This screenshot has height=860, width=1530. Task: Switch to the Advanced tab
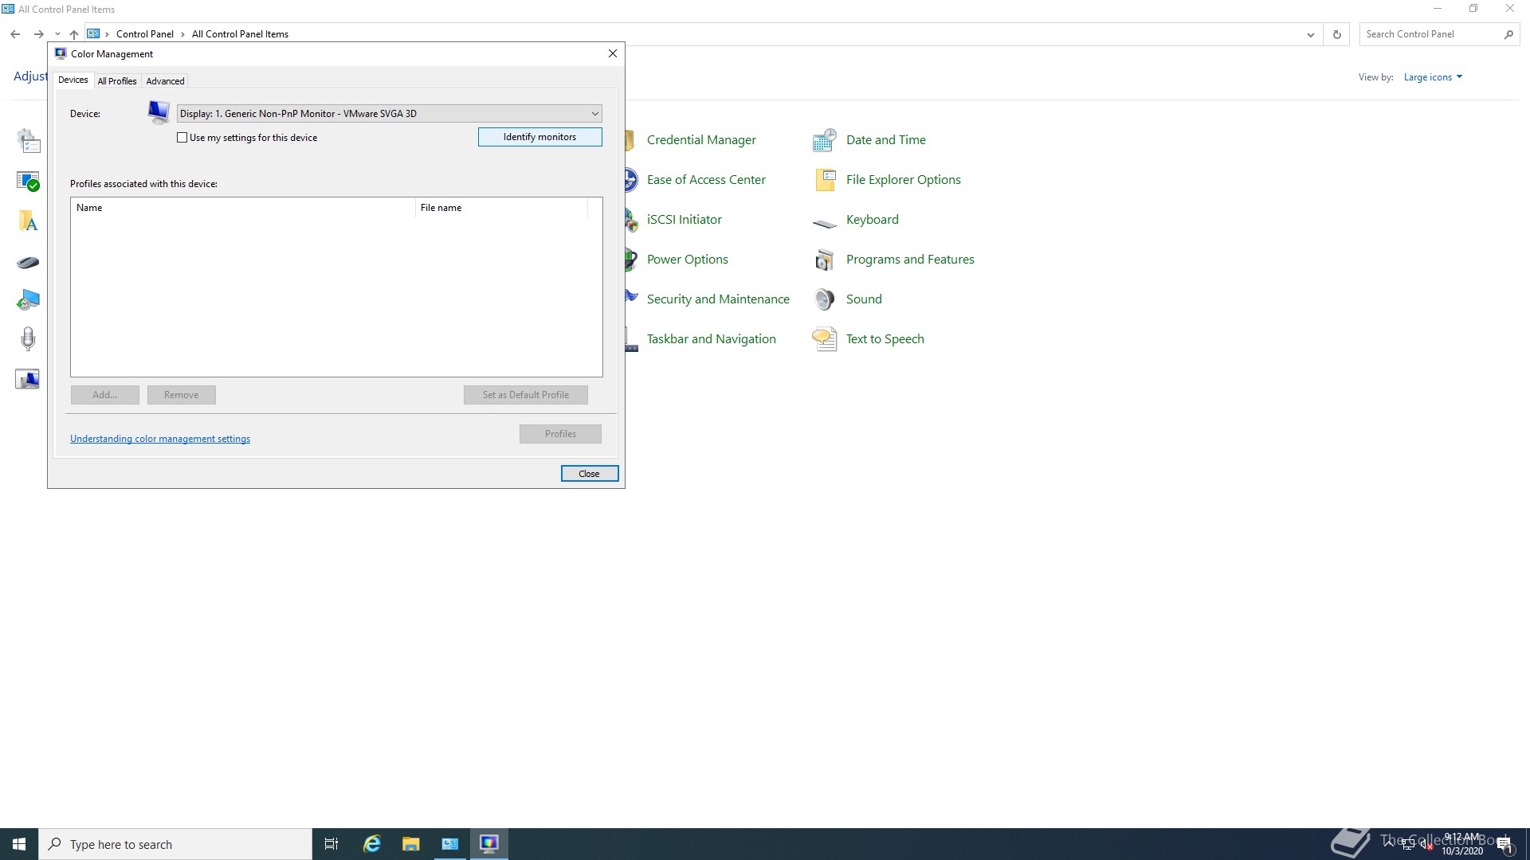tap(165, 81)
